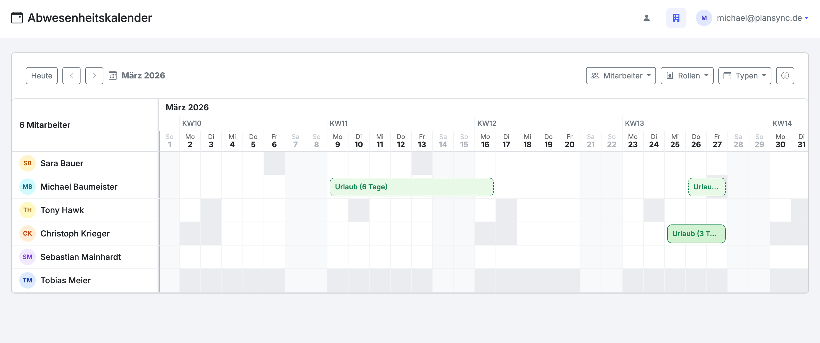The width and height of the screenshot is (820, 343).
Task: Go to previous month with left chevron
Action: (71, 76)
